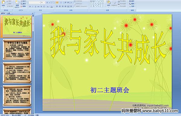The image size is (181, 116).
Task: Close the slides thumbnail pane
Action: tap(33, 13)
